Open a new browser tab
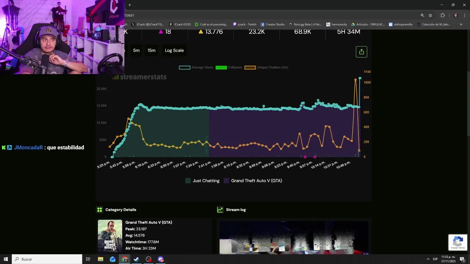Screen dimensions: 470x264 pyautogui.click(x=130, y=5)
